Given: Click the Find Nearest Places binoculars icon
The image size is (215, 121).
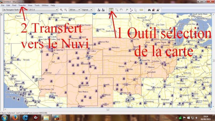Looking at the screenshot, I should pyautogui.click(x=153, y=10).
